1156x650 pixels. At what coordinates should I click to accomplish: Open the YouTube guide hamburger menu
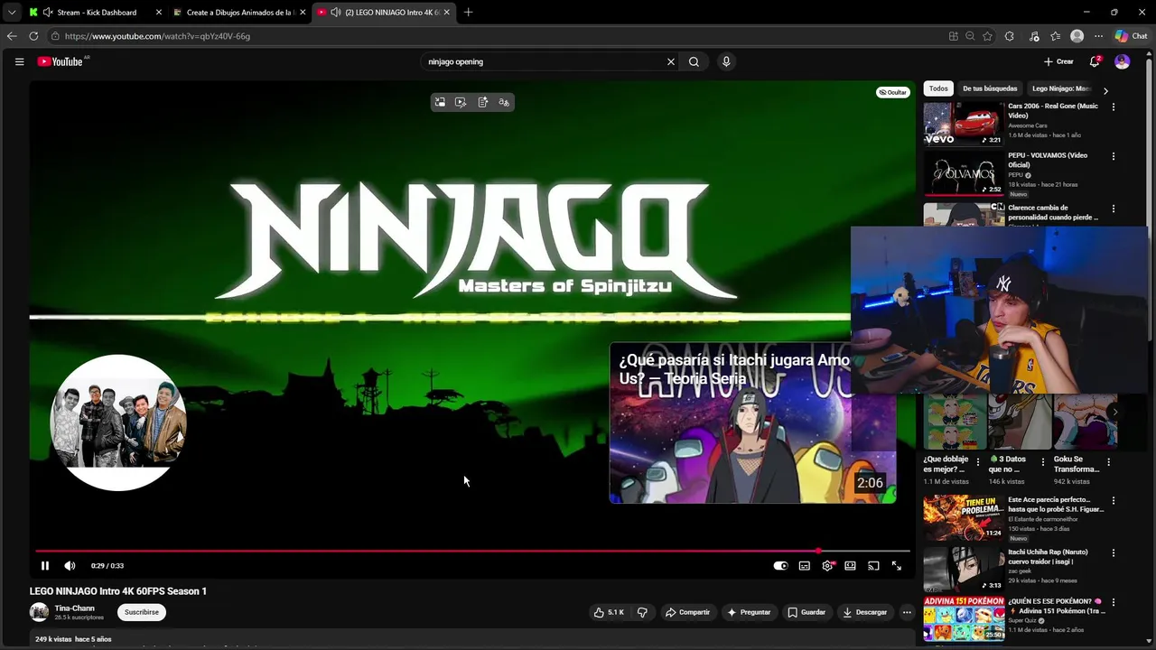point(19,61)
